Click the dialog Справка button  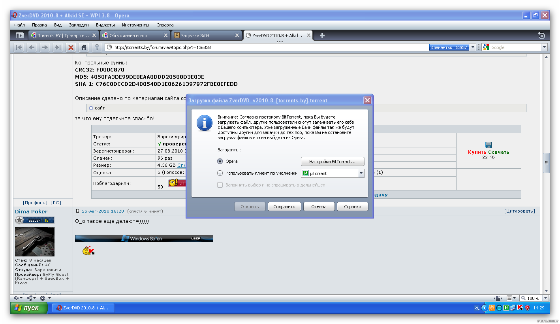[353, 206]
